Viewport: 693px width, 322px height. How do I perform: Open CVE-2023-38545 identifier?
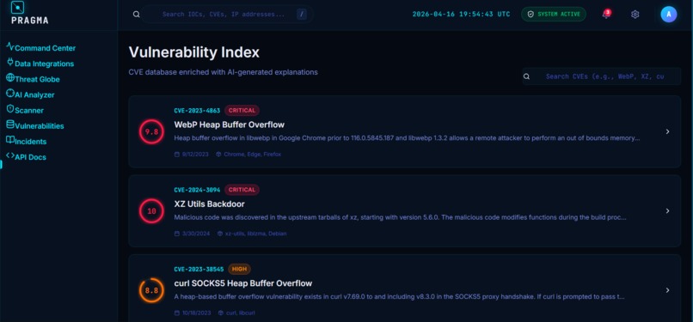(x=199, y=269)
